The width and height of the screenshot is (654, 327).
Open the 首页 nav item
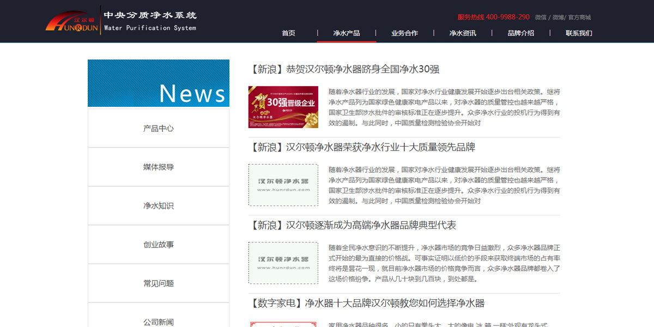coord(288,33)
